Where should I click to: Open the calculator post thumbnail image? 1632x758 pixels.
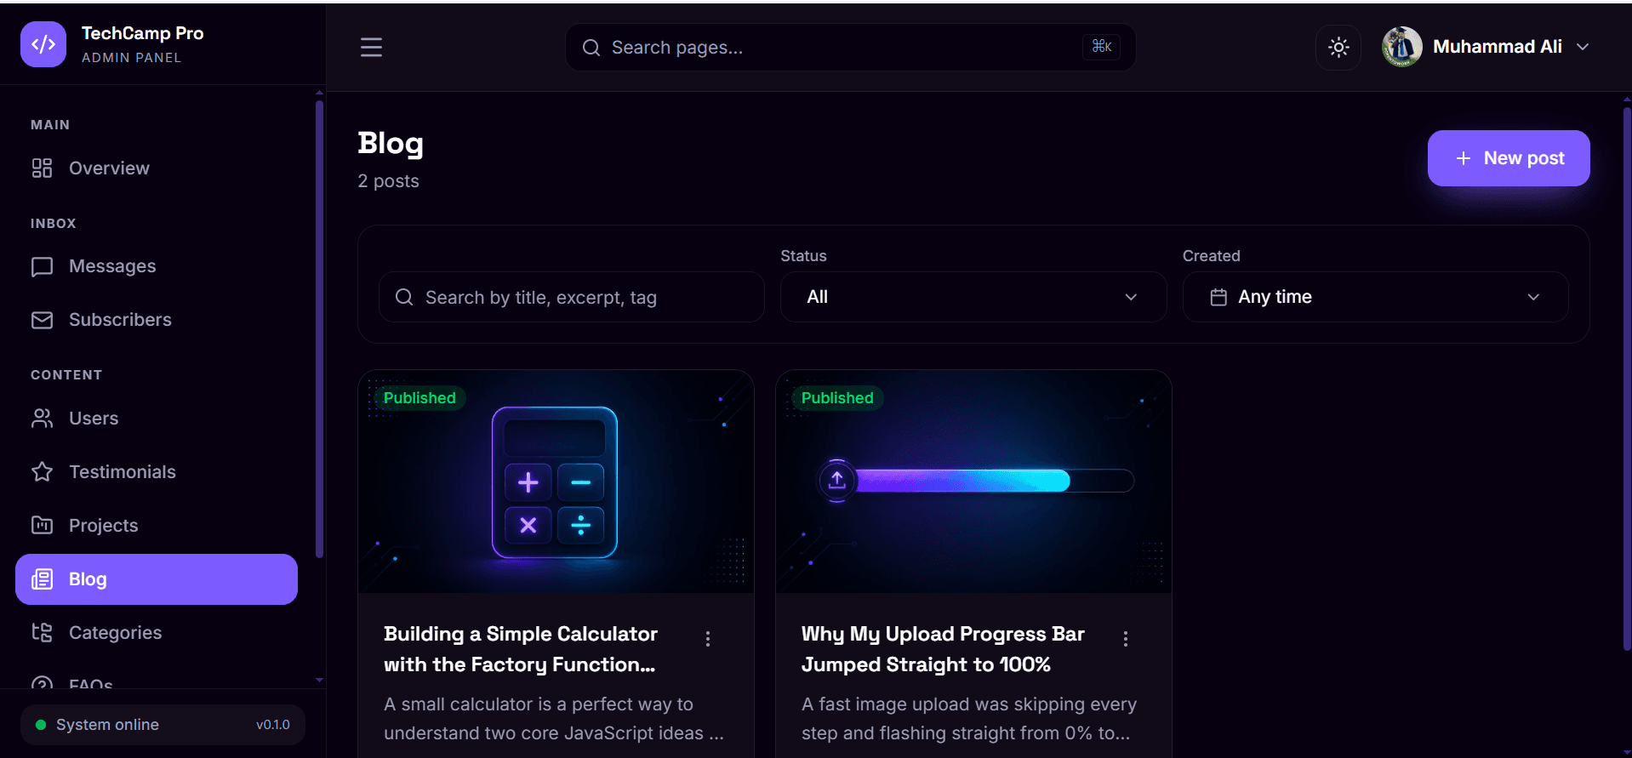556,482
